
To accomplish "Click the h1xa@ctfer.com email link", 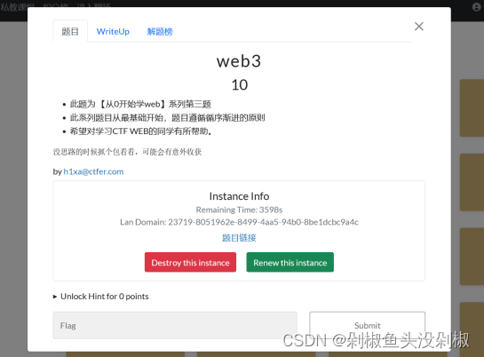I will pos(93,171).
